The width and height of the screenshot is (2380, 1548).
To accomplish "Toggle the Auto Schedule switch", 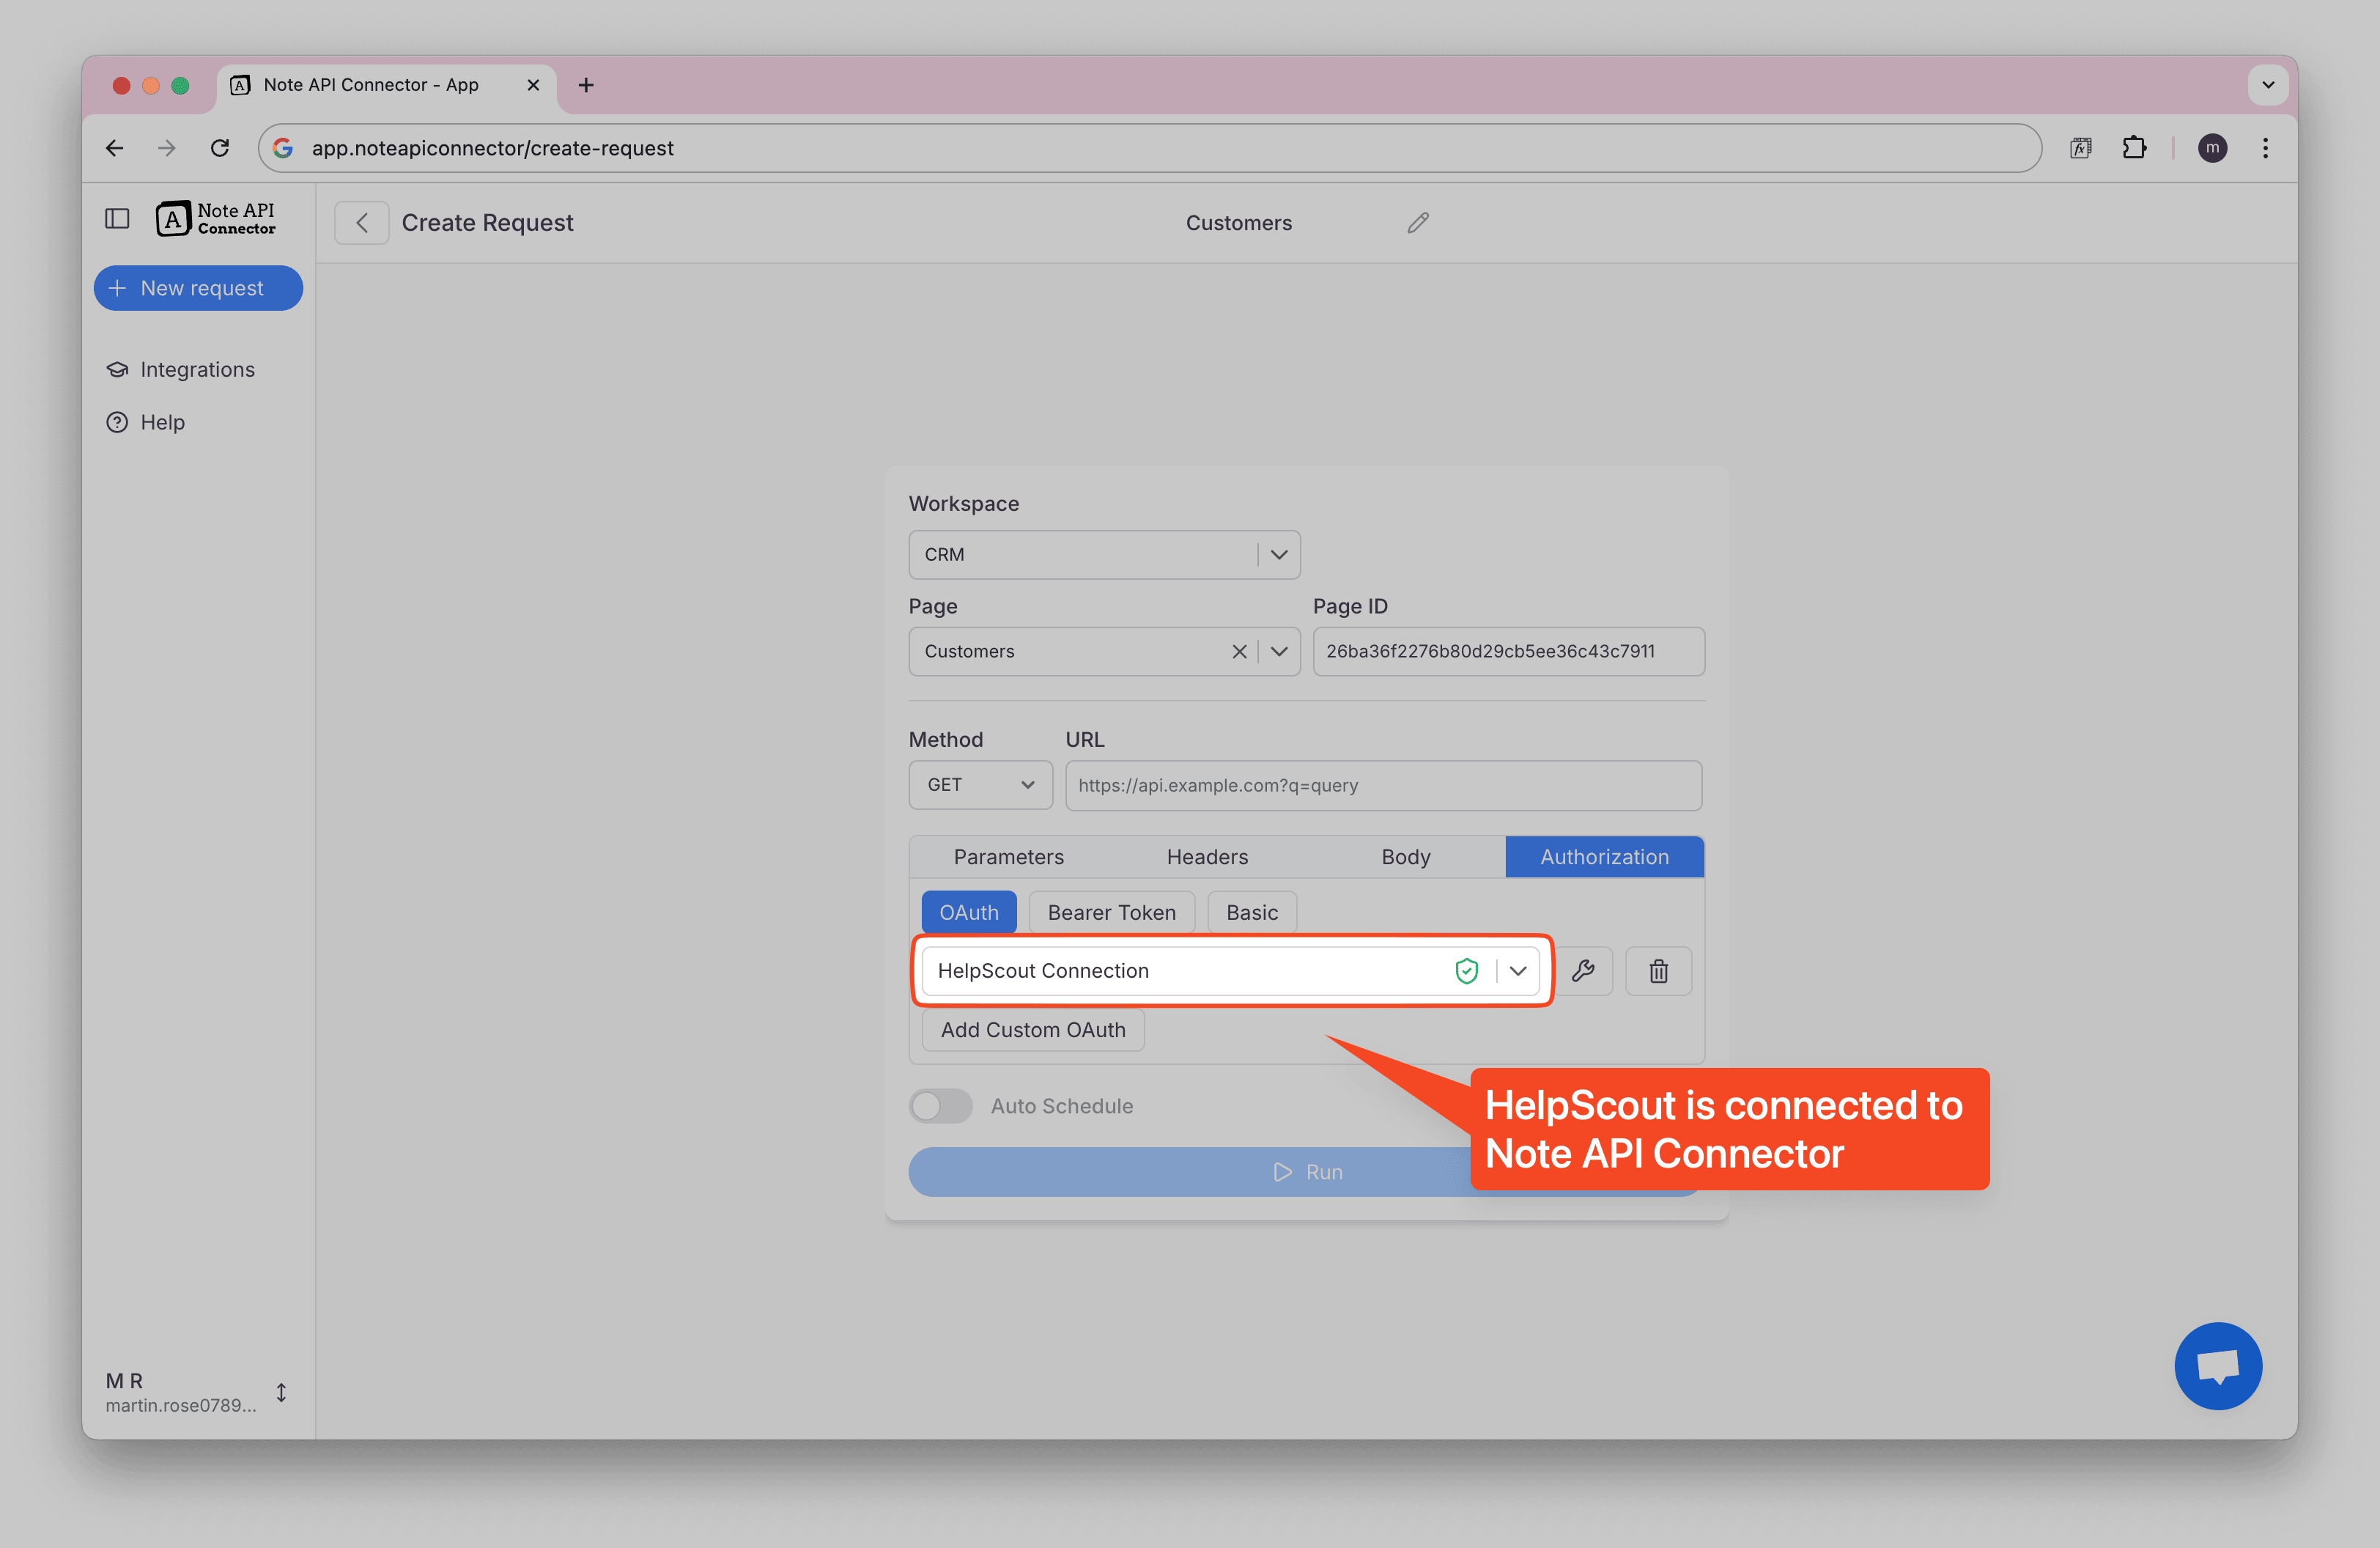I will [x=940, y=1106].
